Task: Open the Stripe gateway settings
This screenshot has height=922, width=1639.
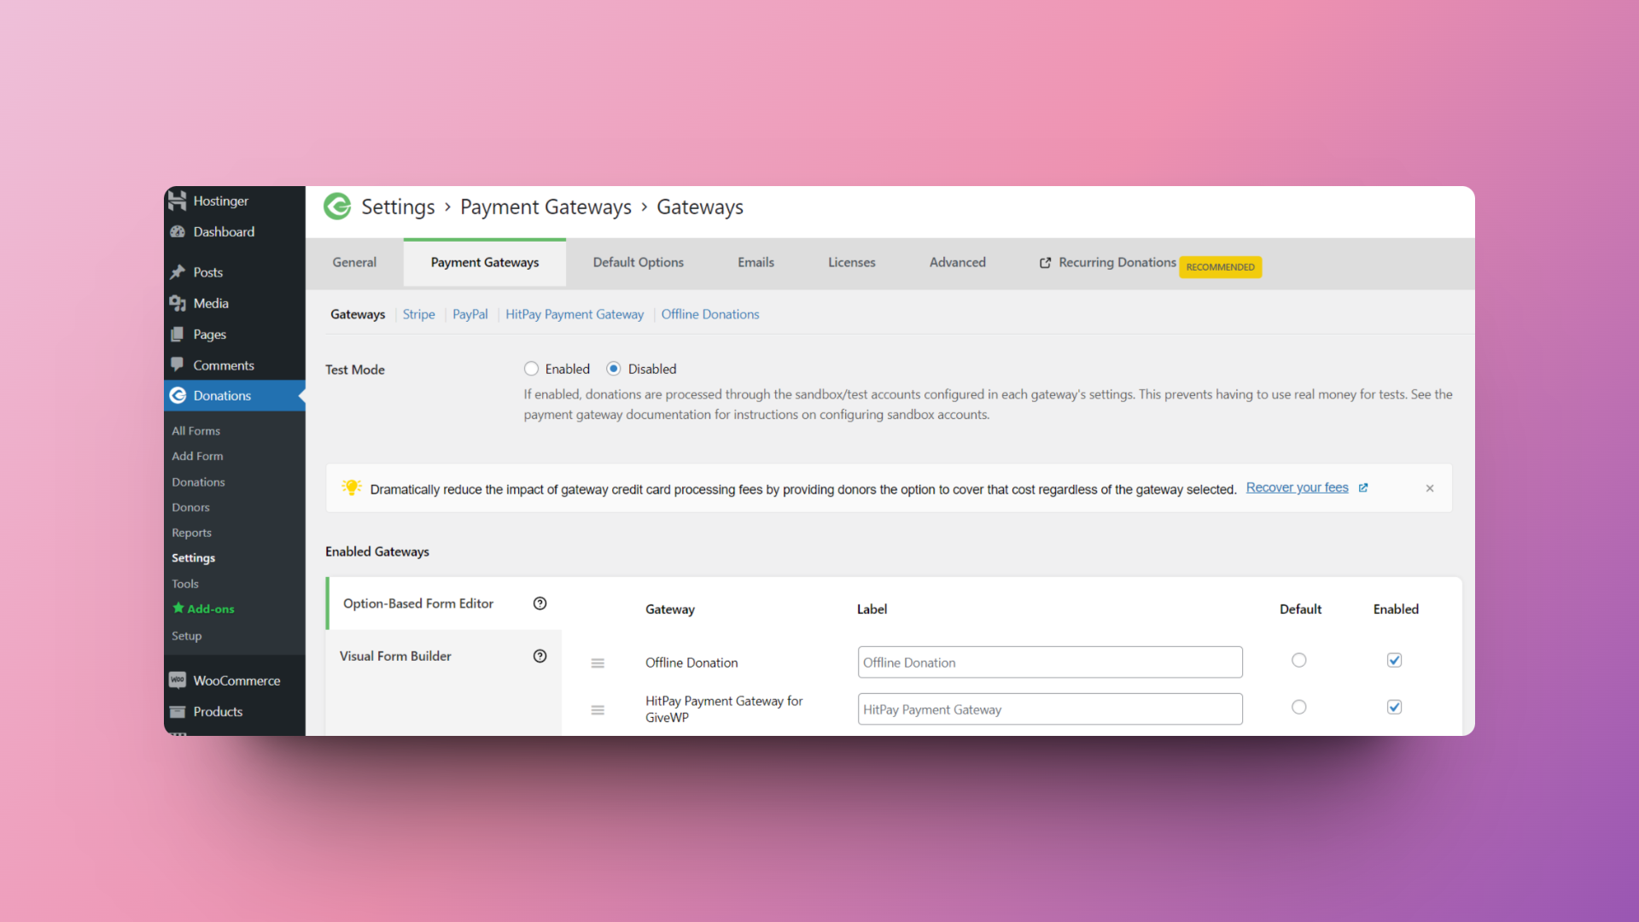Action: [419, 314]
